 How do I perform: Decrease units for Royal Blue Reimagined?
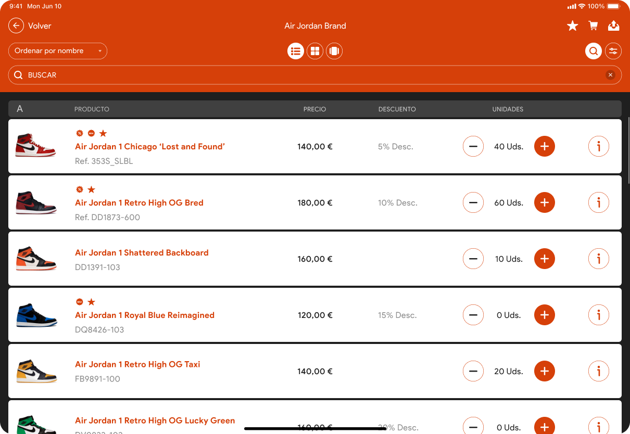pos(473,315)
